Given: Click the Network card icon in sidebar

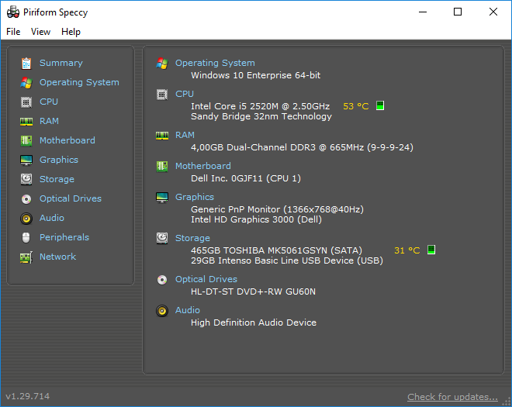Looking at the screenshot, I should pyautogui.click(x=26, y=257).
